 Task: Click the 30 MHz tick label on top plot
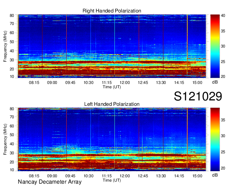coord(12,60)
